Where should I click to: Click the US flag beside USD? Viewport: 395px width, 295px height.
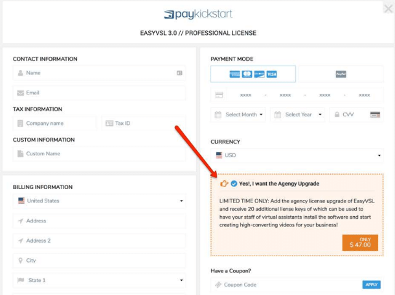[x=219, y=155]
